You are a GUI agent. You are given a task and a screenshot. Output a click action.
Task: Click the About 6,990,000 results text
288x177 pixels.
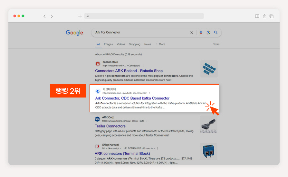119,54
